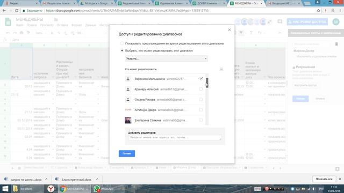Open the Google account avatar
Viewport: 344px width, 193px height.
(x=336, y=21)
